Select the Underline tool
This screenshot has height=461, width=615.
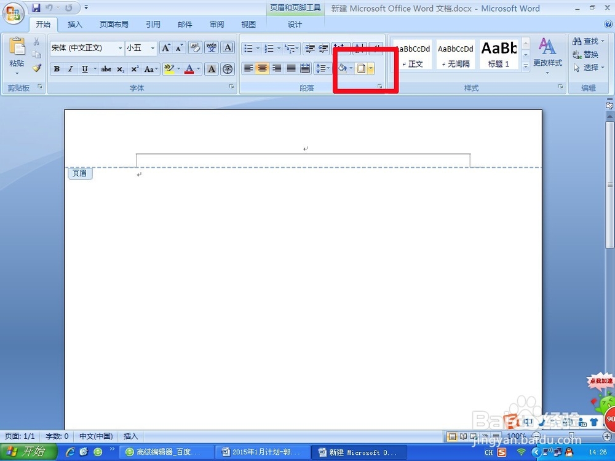point(84,69)
